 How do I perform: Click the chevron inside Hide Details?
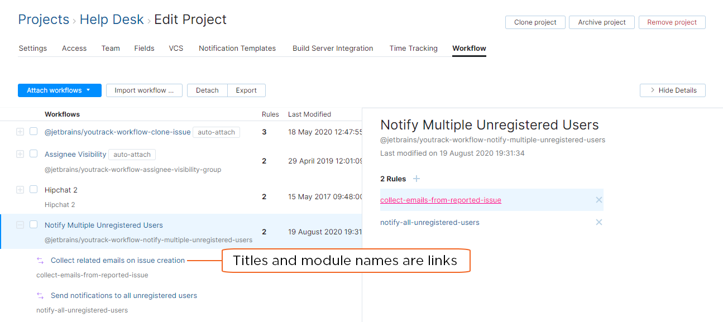652,90
